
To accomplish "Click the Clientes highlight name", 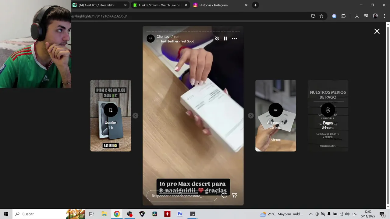I will pos(163,36).
